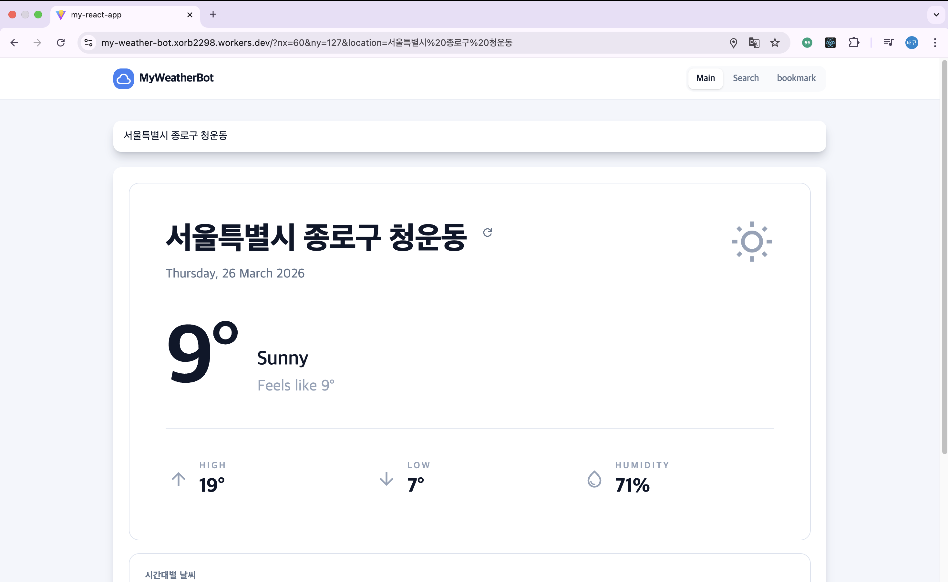Screen dimensions: 948x582
Task: Switch to the Search tab
Action: click(745, 78)
